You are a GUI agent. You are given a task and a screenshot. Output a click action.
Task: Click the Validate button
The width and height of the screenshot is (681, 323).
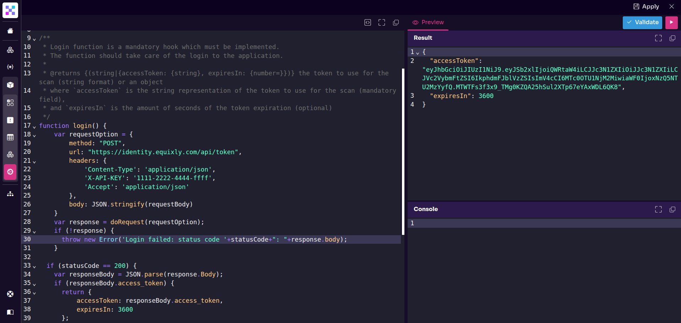coord(642,22)
